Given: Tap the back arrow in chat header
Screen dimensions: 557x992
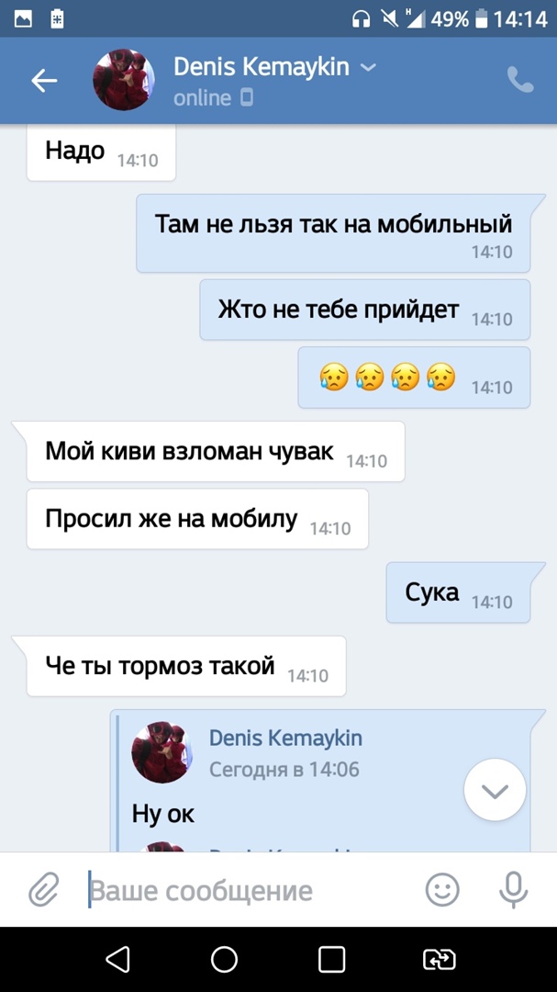Looking at the screenshot, I should (44, 80).
